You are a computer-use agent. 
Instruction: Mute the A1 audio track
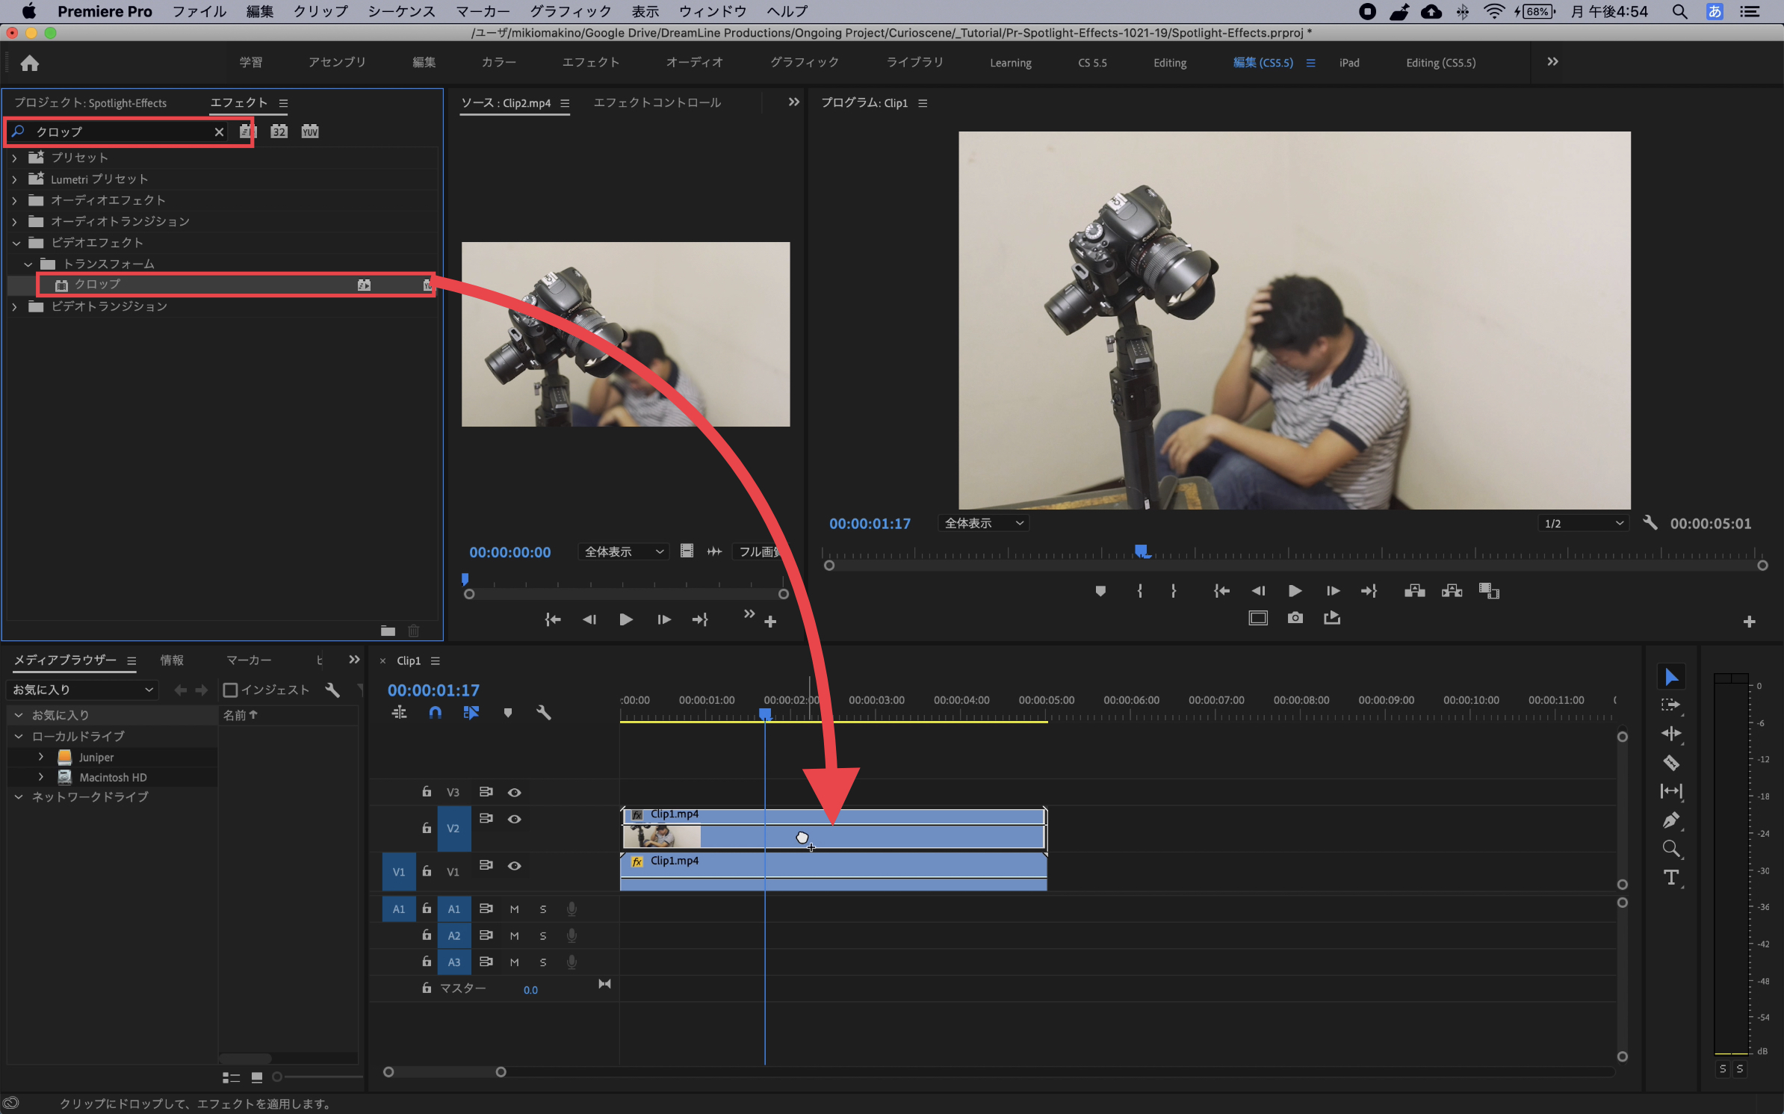tap(514, 909)
